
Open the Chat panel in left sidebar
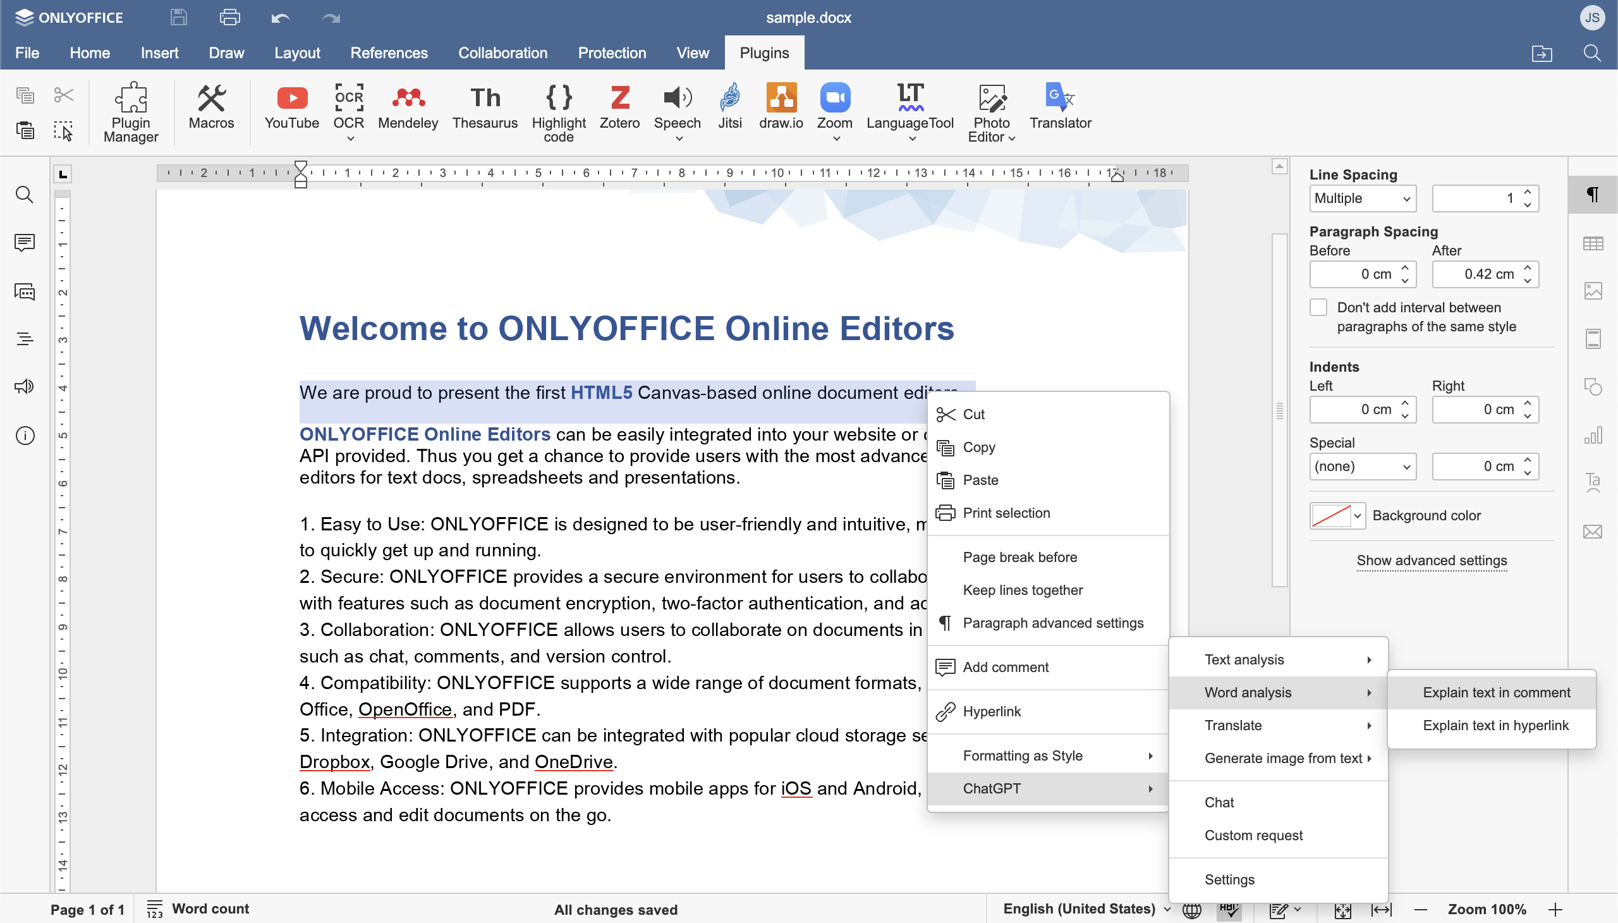tap(24, 291)
